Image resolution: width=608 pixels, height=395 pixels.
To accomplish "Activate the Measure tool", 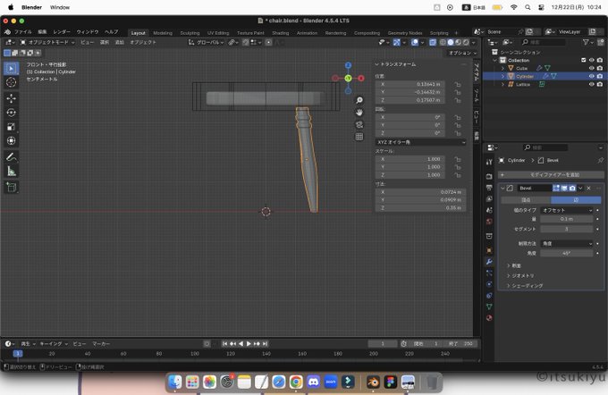I will [x=12, y=171].
